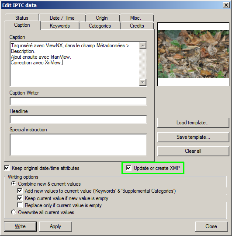Screen dimensions: 232x236
Task: Click the Save template... button
Action: click(193, 137)
